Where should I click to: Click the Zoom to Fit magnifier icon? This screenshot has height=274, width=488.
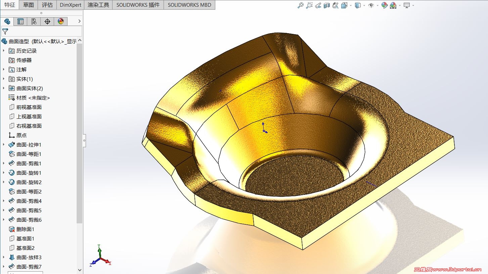(301, 5)
